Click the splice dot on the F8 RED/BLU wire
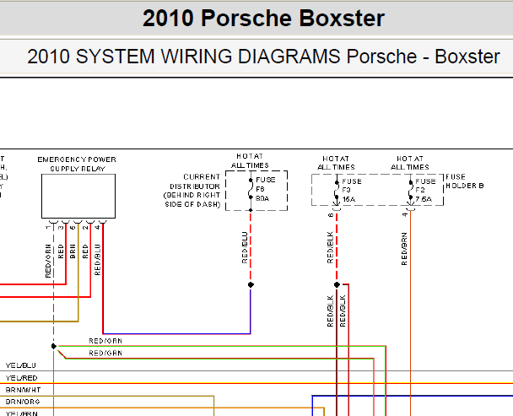 point(251,284)
